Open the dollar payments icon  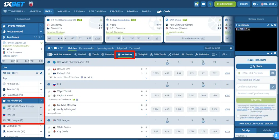point(210,4)
